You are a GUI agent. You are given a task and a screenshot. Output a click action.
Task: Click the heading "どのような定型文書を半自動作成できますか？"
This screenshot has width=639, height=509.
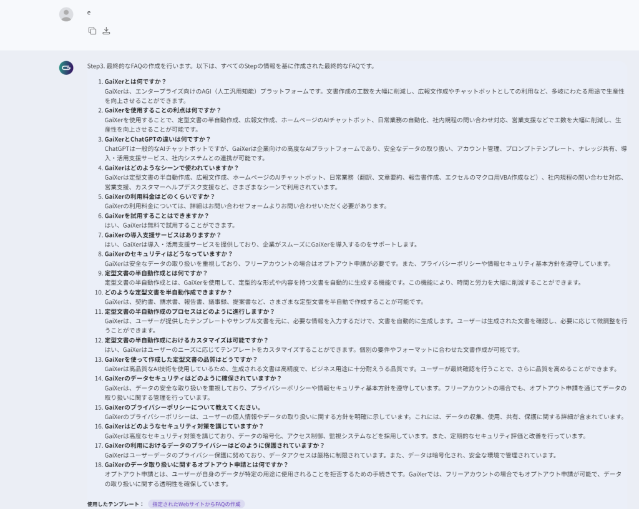click(168, 292)
